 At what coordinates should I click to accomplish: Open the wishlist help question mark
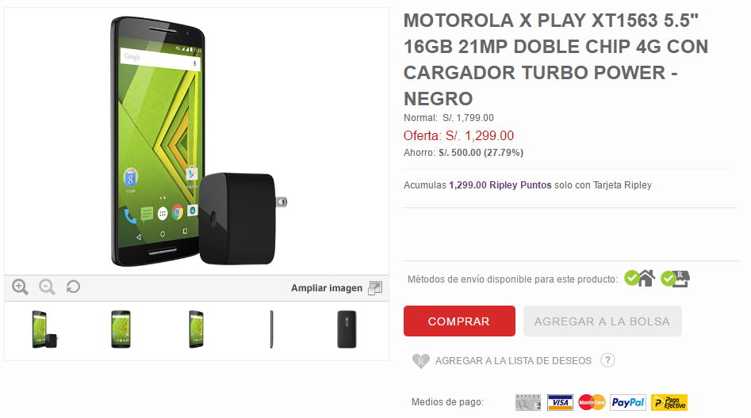click(x=607, y=360)
